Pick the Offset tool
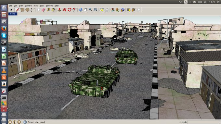This screenshot has height=124, width=221. [74, 10]
